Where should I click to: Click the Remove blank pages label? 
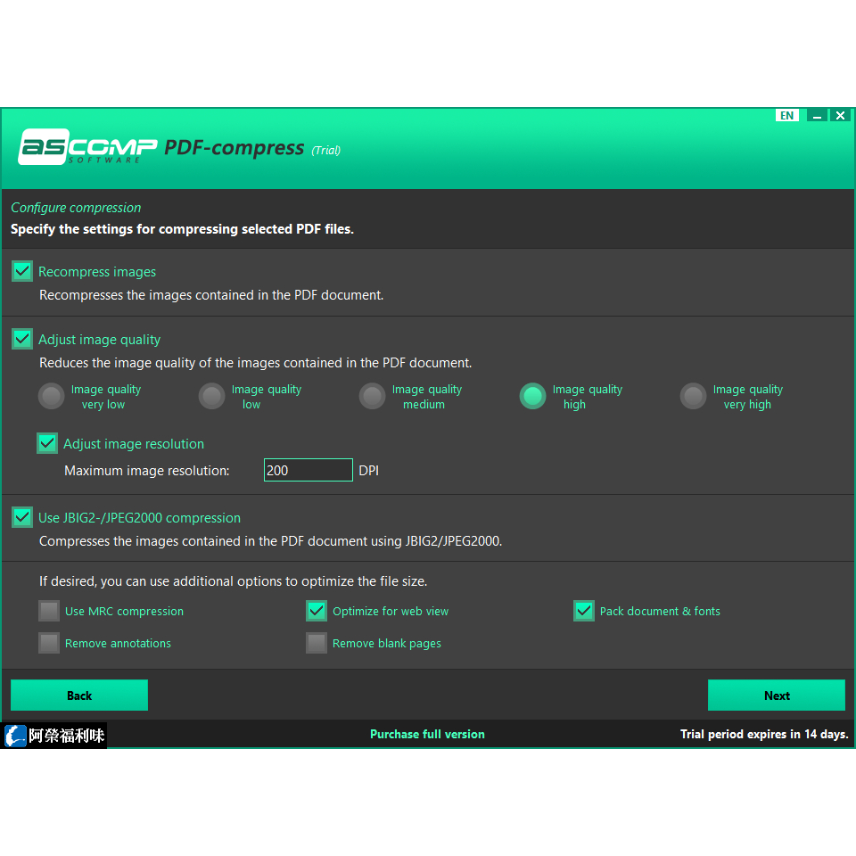click(386, 644)
